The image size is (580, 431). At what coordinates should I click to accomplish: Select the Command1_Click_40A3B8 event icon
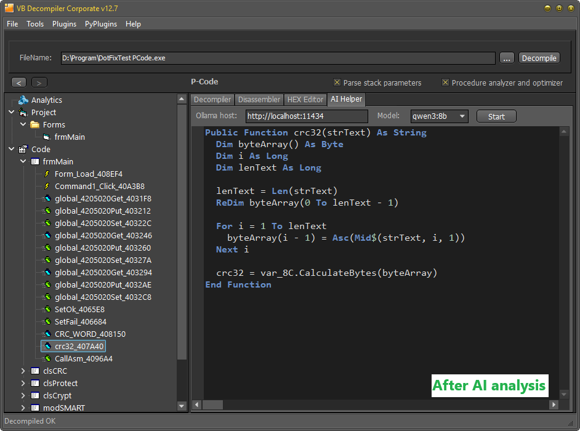pyautogui.click(x=47, y=186)
